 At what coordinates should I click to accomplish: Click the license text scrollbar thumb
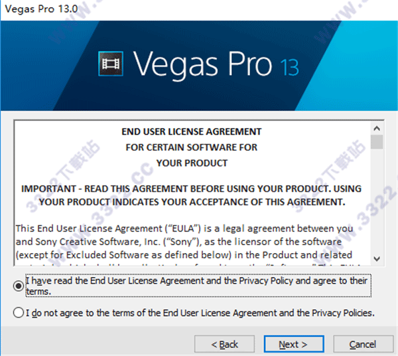377,142
